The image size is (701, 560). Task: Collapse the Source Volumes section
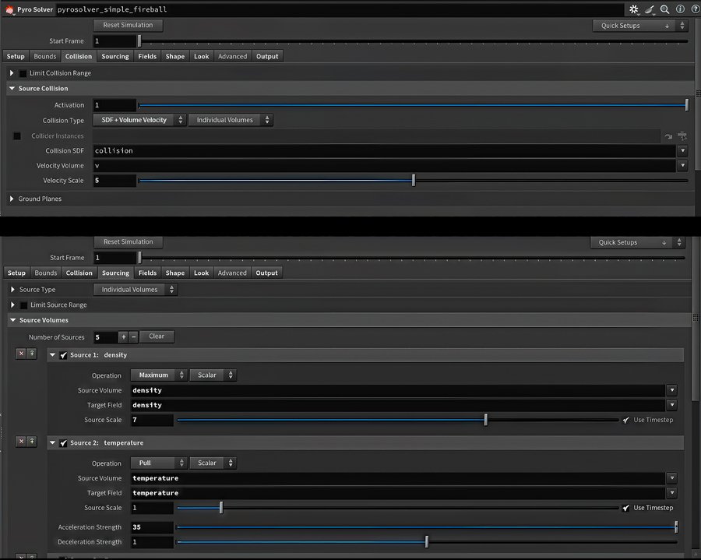[x=13, y=320]
